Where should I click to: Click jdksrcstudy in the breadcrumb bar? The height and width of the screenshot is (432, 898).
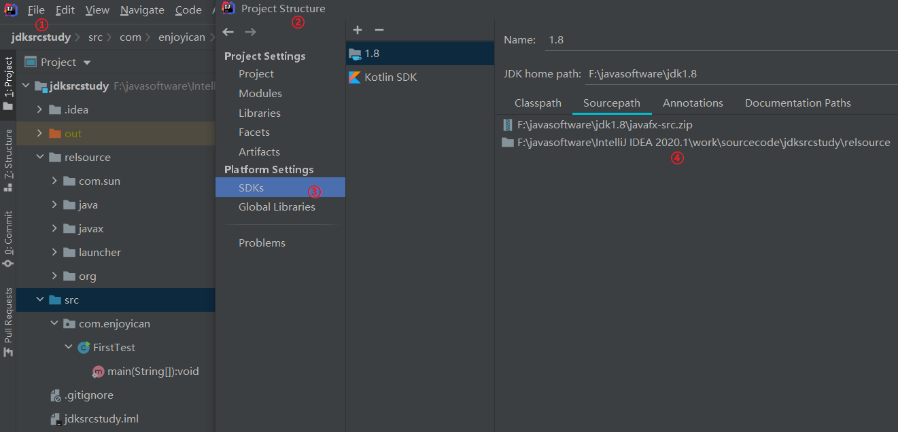coord(41,37)
